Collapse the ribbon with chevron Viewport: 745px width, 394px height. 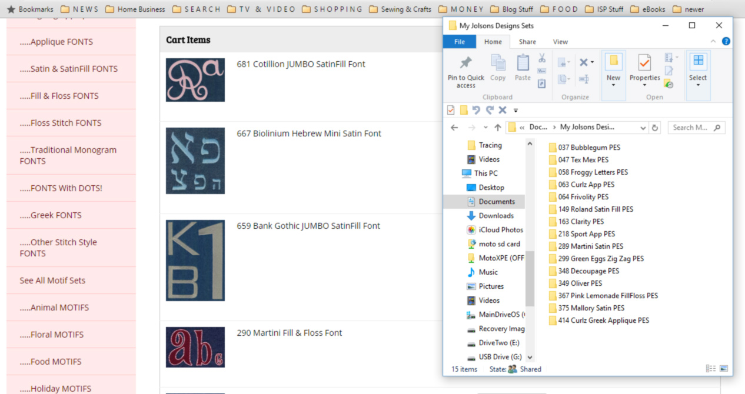pyautogui.click(x=713, y=42)
